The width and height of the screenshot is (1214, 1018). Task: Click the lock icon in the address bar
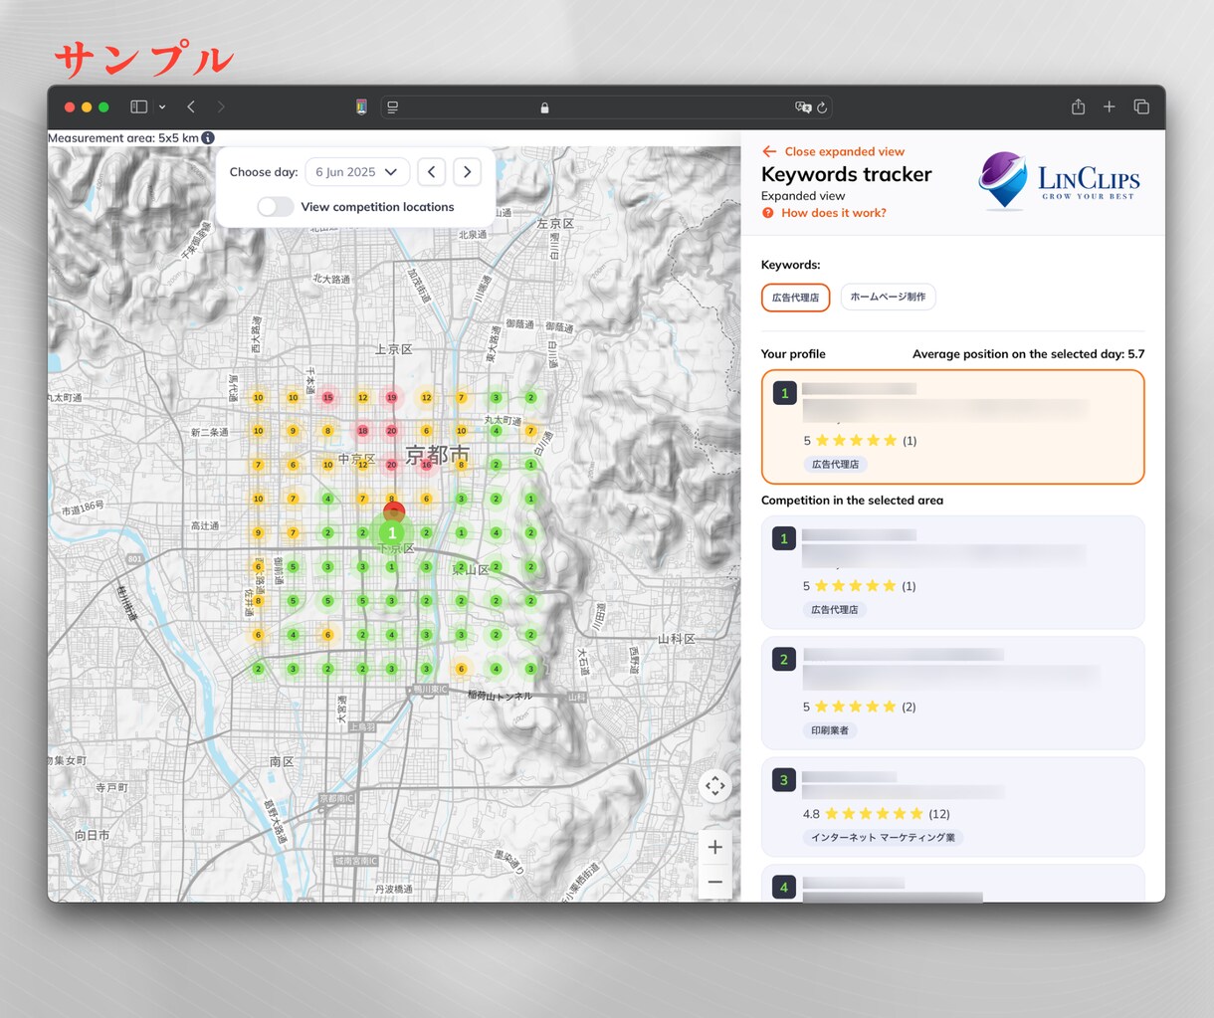[544, 107]
